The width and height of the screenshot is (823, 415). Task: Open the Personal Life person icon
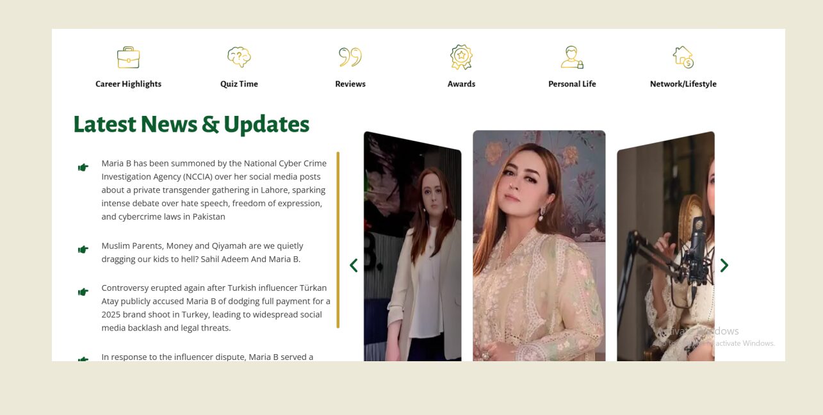(572, 57)
